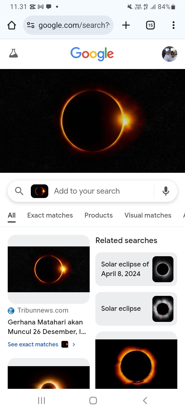Viewport: 185px width, 412px height.
Task: Open the Search Labs flask icon
Action: [x=13, y=53]
